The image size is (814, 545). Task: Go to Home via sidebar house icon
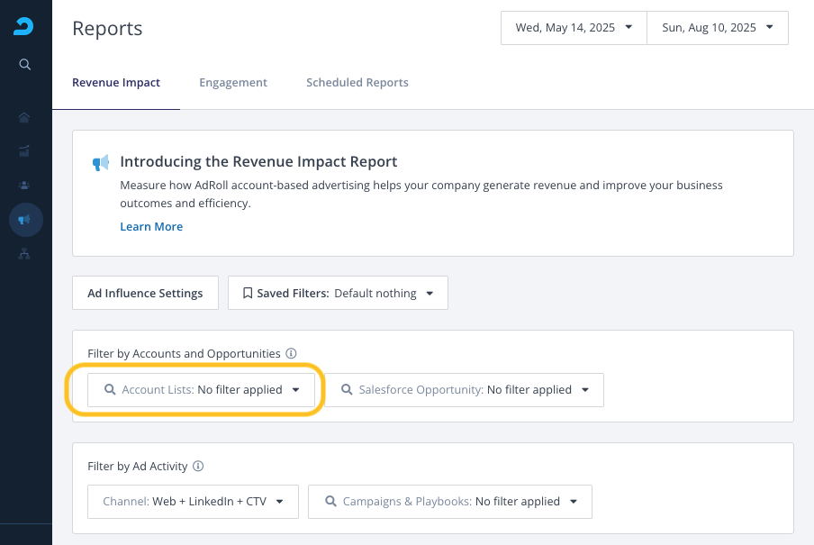point(25,117)
